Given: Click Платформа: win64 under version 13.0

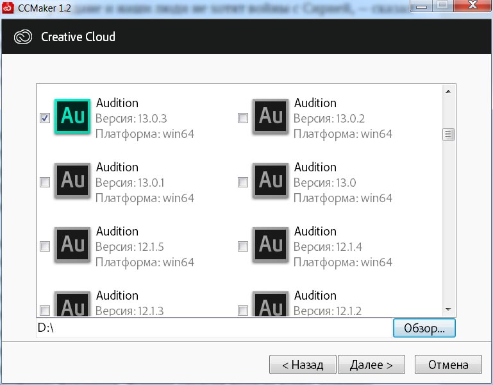Looking at the screenshot, I should click(x=343, y=198).
